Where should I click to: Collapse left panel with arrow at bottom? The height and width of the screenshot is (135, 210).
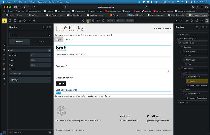click(x=4, y=132)
